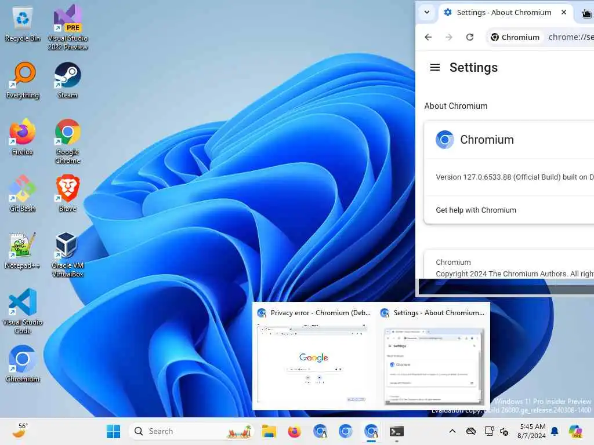
Task: Go back in the Chromium window
Action: [x=428, y=37]
